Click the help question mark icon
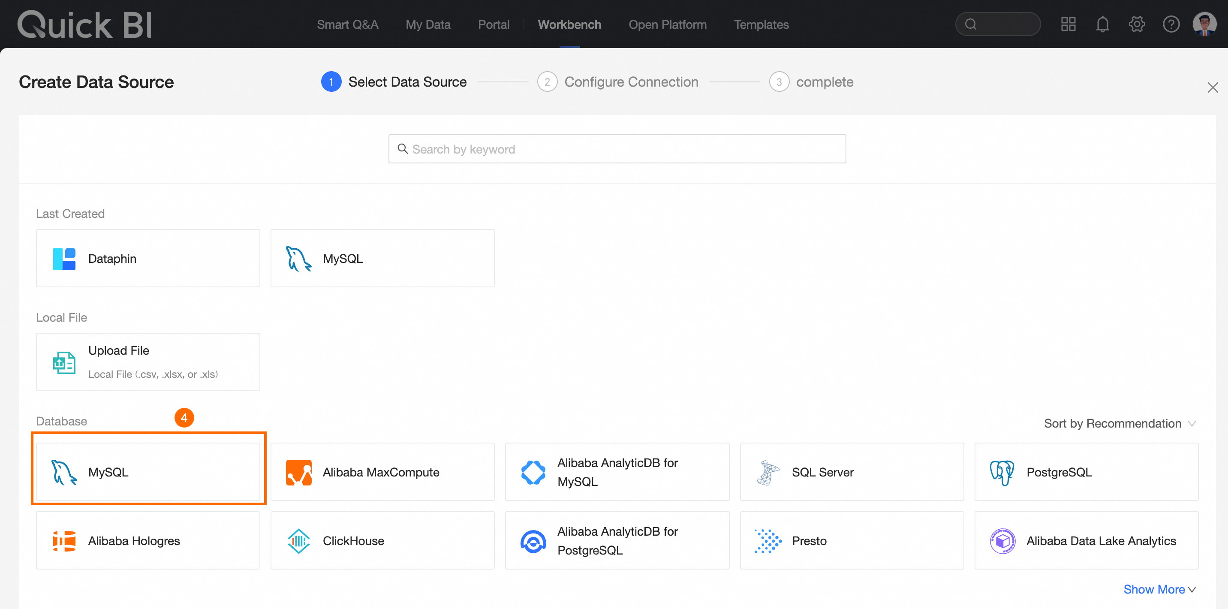Image resolution: width=1228 pixels, height=609 pixels. point(1171,24)
